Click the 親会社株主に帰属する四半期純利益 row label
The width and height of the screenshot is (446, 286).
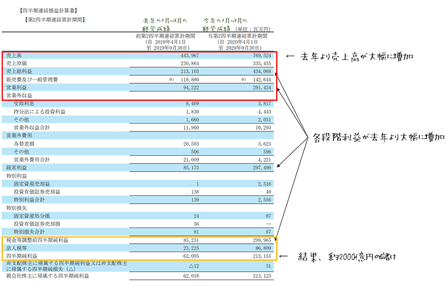click(47, 276)
